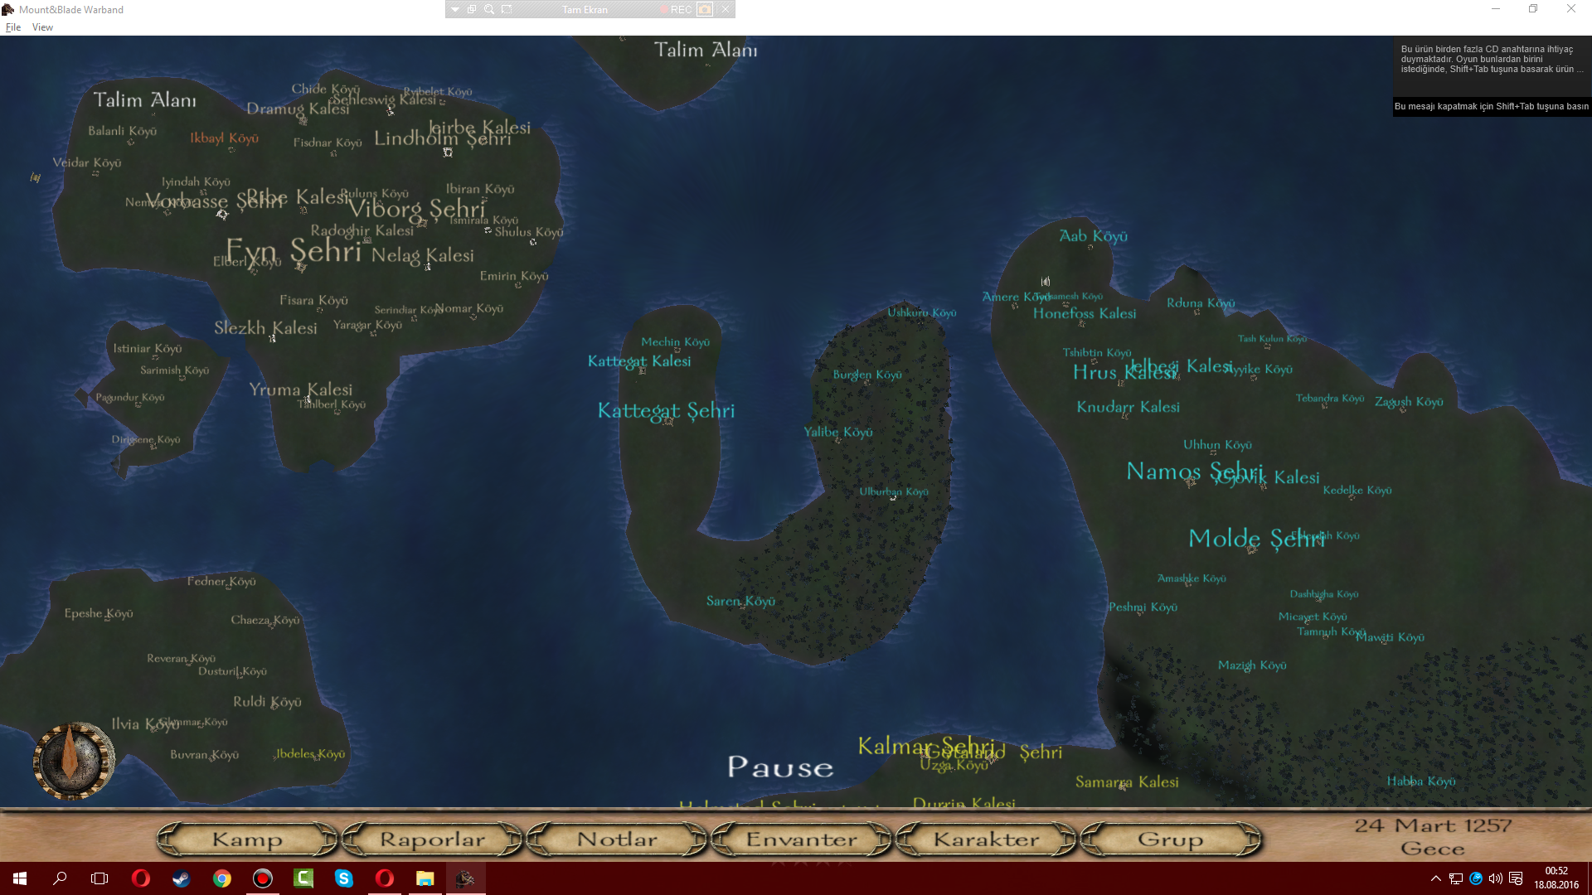
Task: Open Task View in taskbar
Action: pyautogui.click(x=99, y=878)
